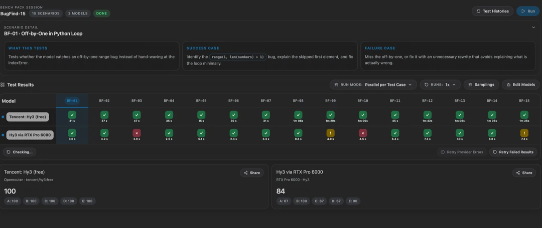Click the E: 100 category score chip
Image resolution: width=542 pixels, height=228 pixels.
coord(87,201)
